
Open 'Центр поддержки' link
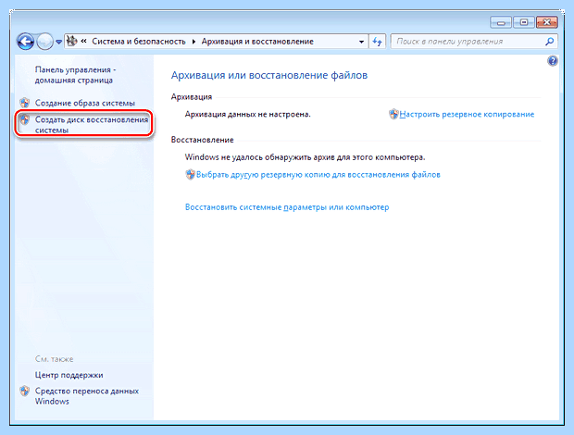click(69, 375)
